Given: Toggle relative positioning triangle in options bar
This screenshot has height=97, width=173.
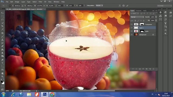Looking at the screenshot, I should (x=22, y=6).
